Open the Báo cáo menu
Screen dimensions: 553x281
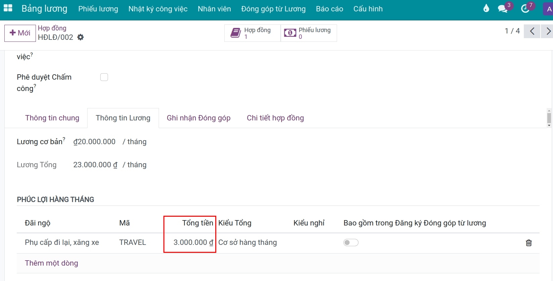coord(330,9)
